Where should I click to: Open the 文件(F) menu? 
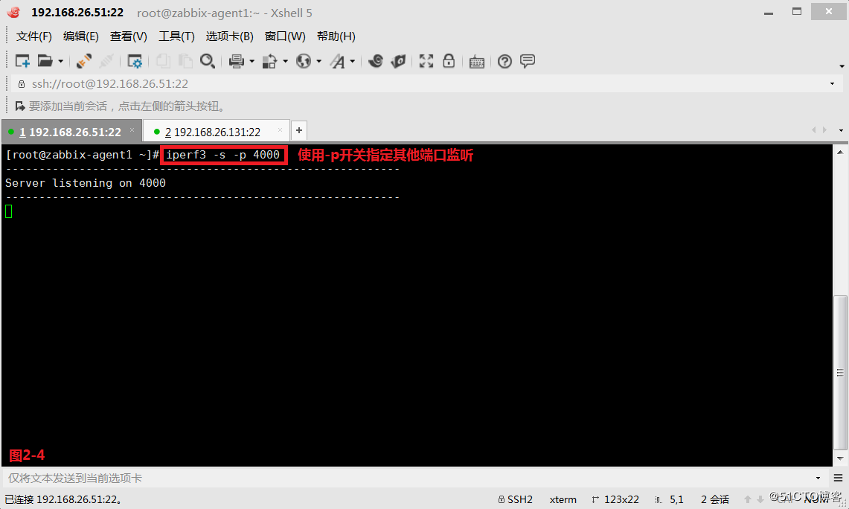pyautogui.click(x=33, y=36)
